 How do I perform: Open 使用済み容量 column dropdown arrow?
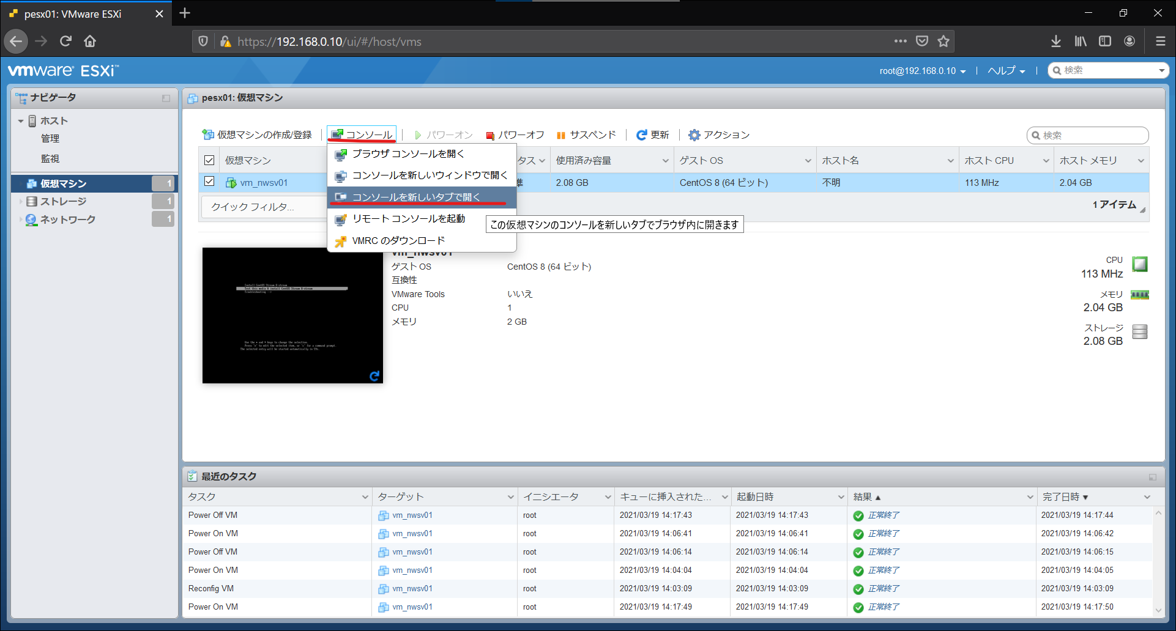coord(666,161)
